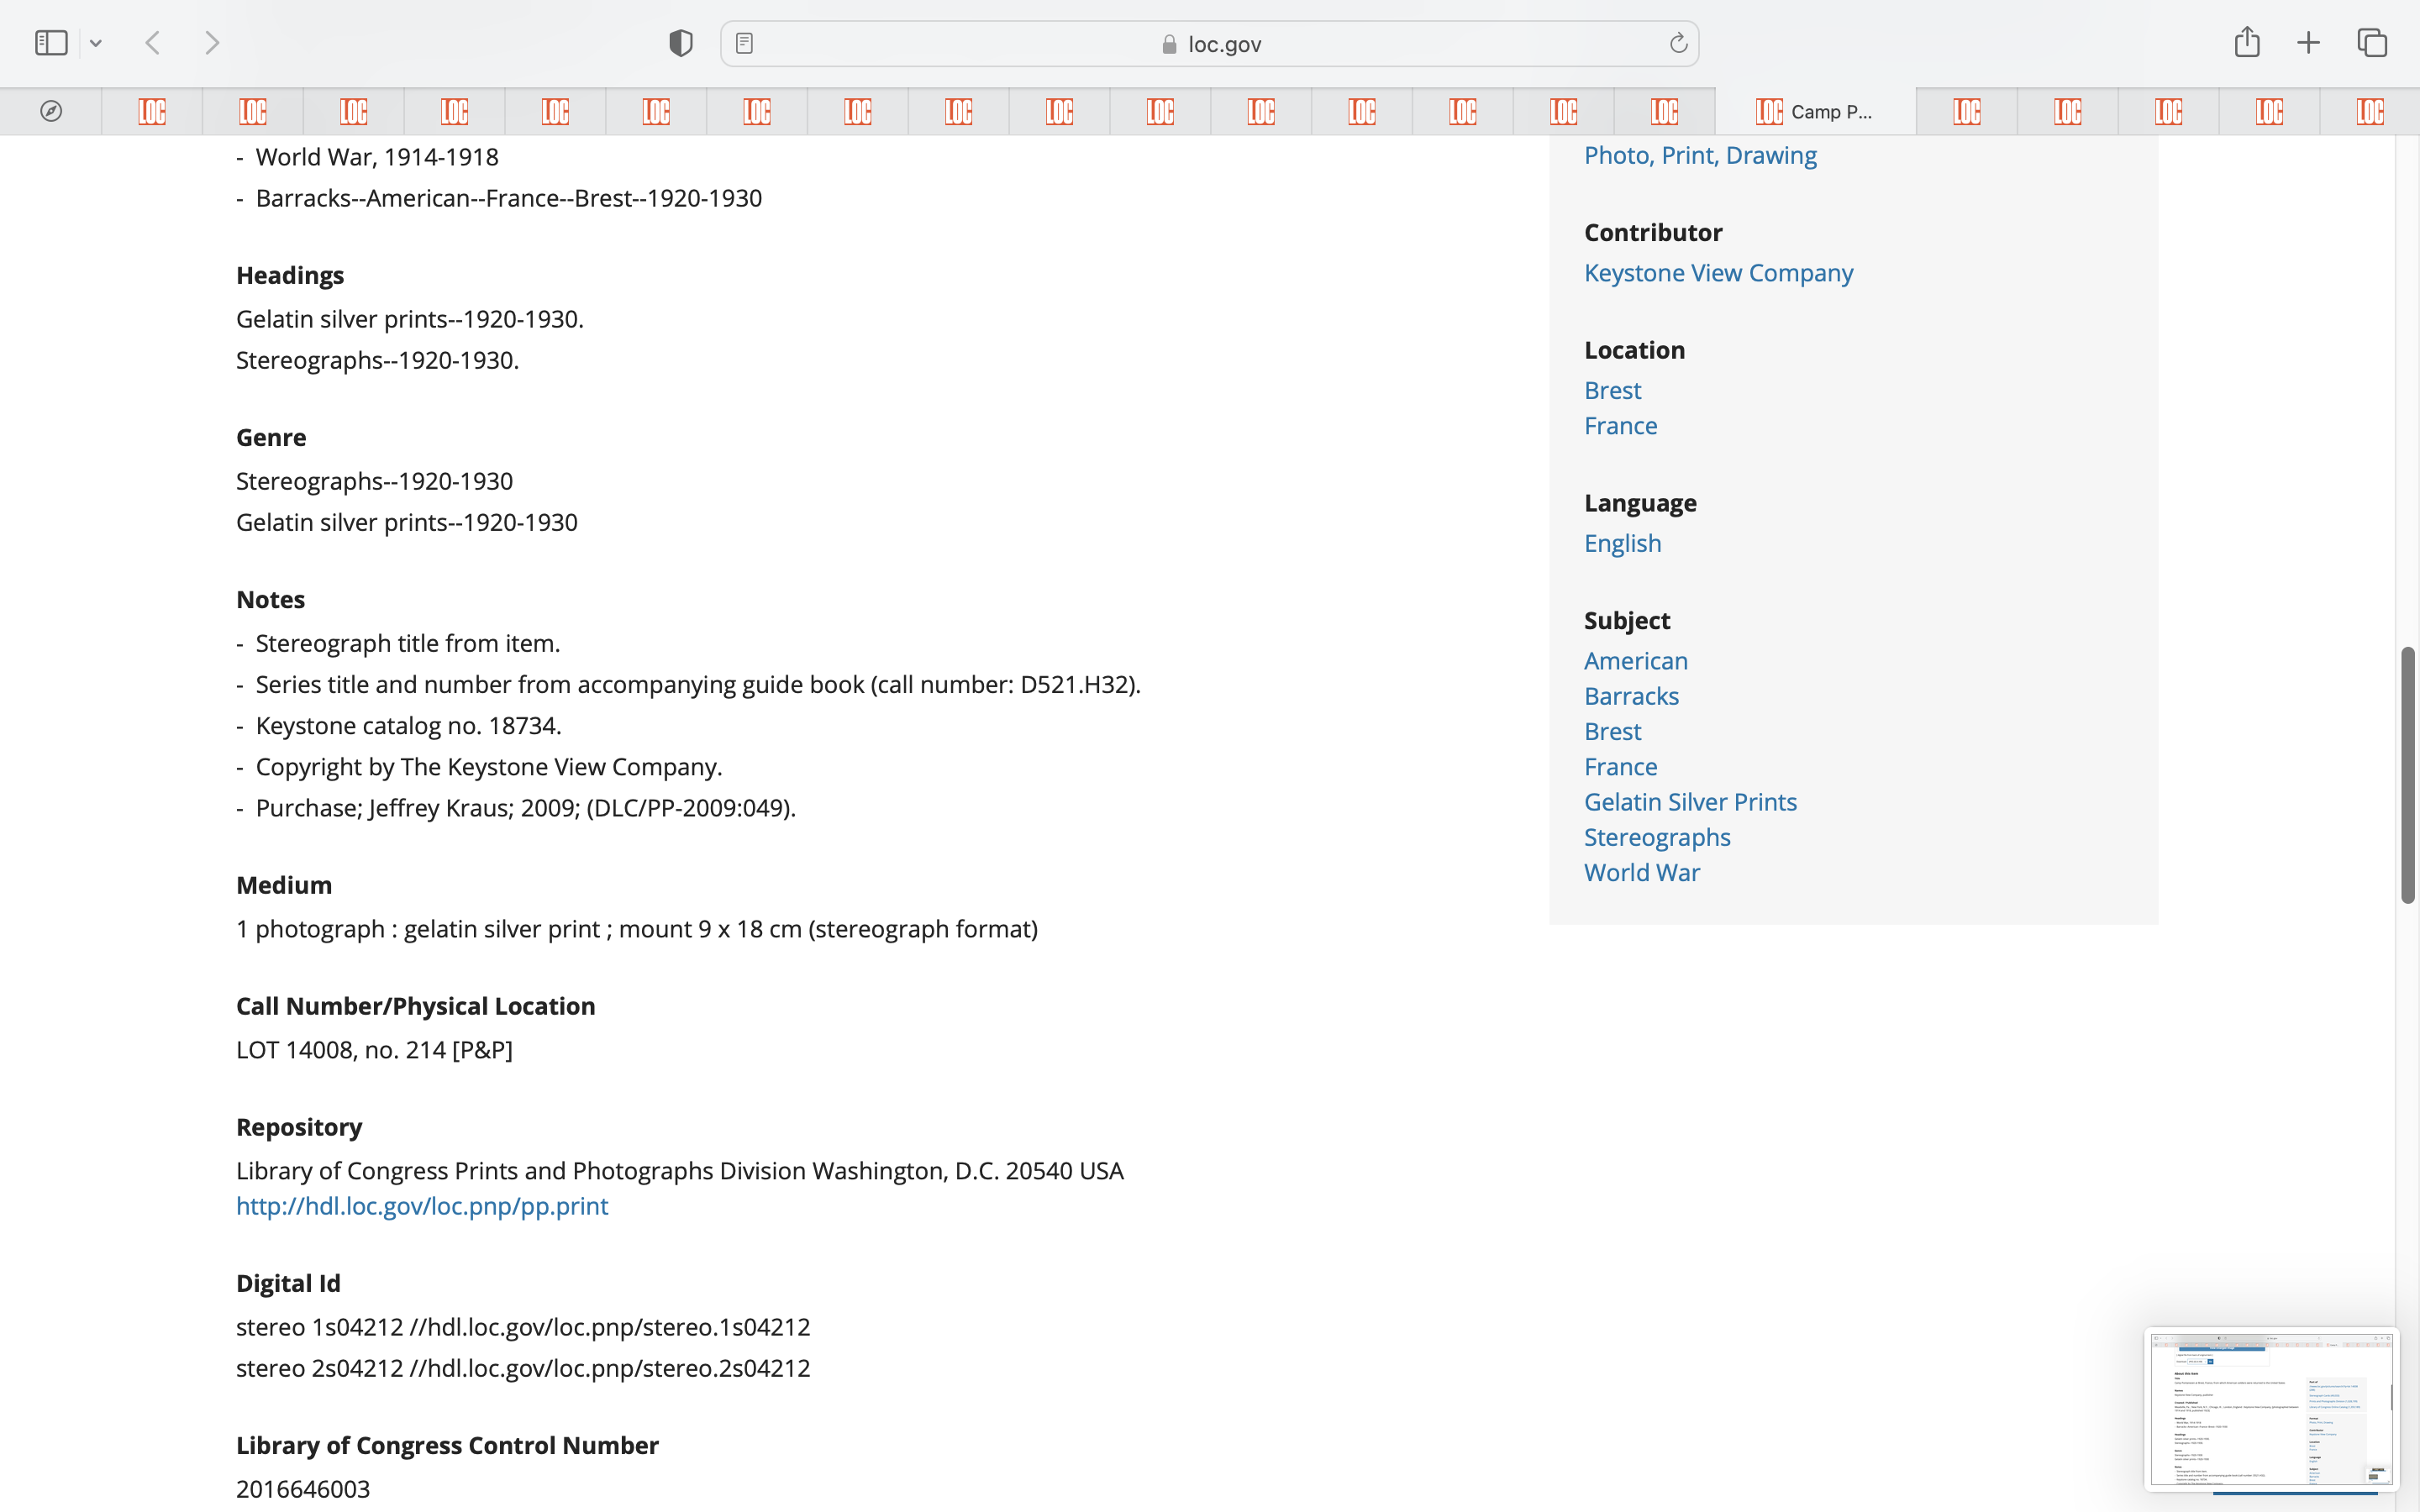The height and width of the screenshot is (1512, 2420).
Task: Show Reader view from address bar icon
Action: pos(744,43)
